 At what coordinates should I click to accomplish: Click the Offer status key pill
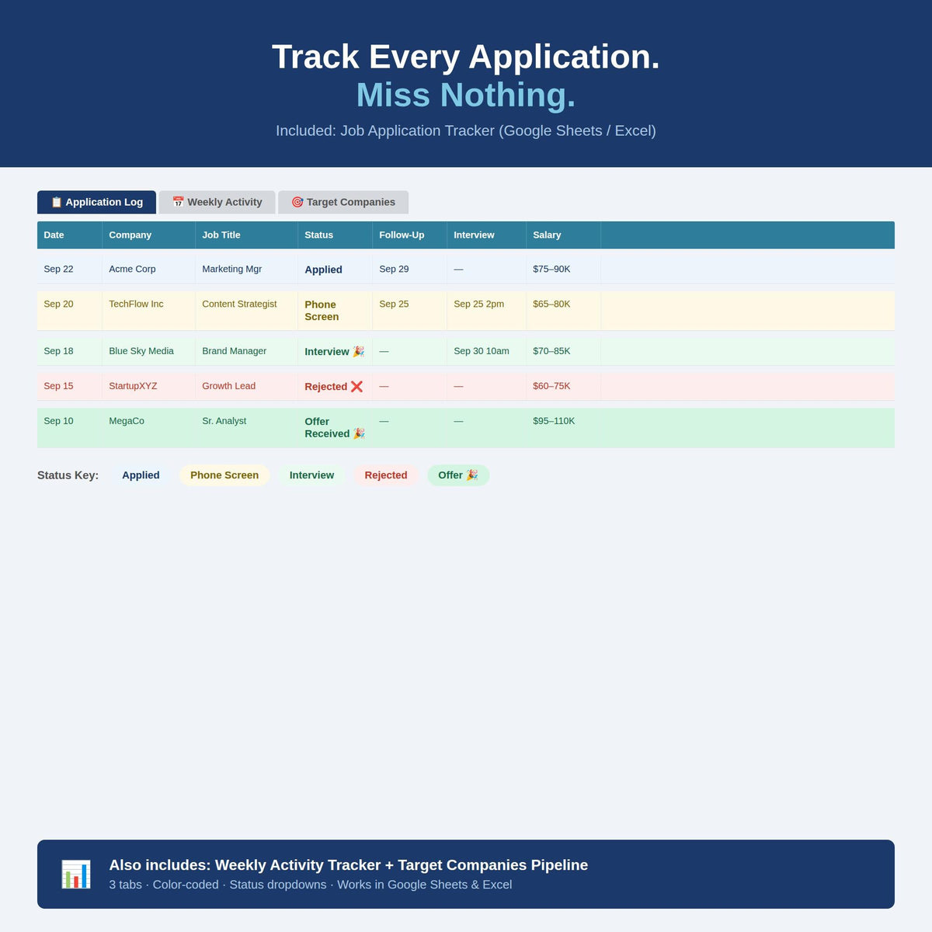click(x=458, y=475)
